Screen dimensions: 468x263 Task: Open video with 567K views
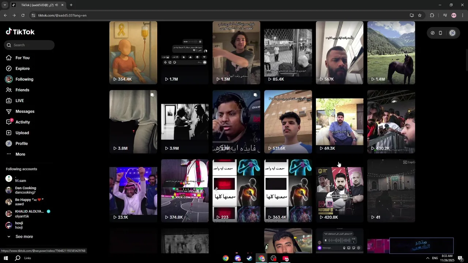339,53
